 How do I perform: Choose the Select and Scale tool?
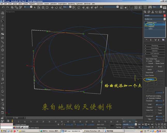click(60, 7)
